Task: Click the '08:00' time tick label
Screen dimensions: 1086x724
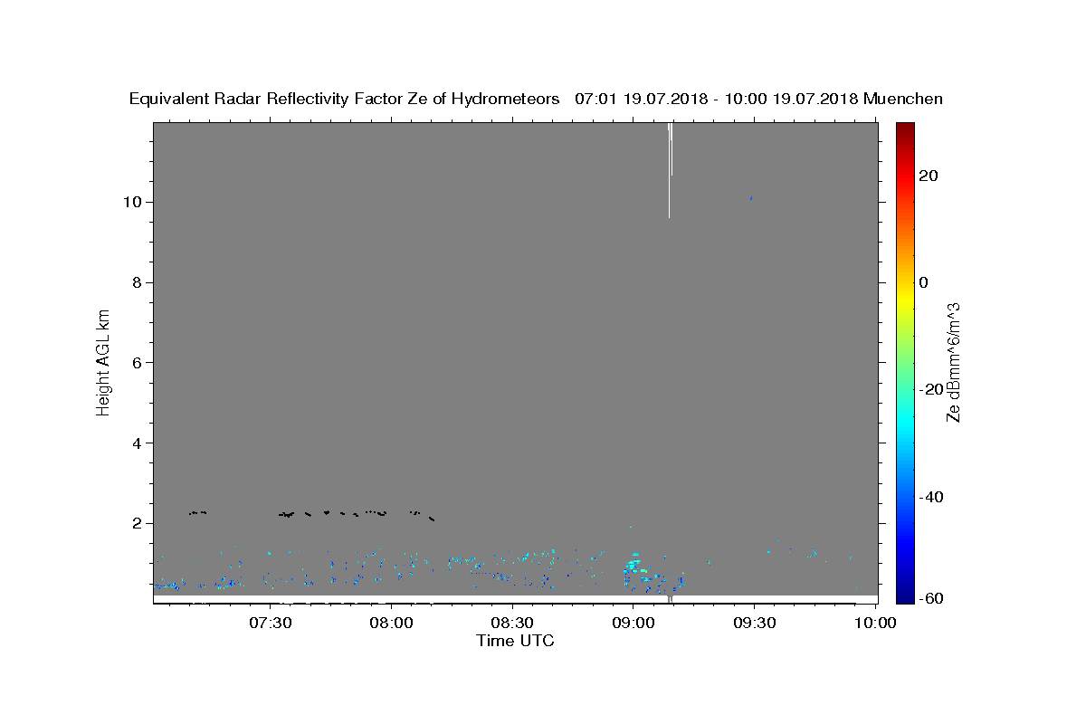Action: [x=392, y=624]
